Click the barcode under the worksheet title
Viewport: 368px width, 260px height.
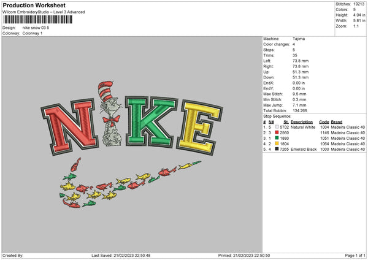click(38, 20)
